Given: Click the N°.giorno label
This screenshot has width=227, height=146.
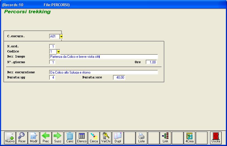Looking at the screenshot, I should [16, 62].
